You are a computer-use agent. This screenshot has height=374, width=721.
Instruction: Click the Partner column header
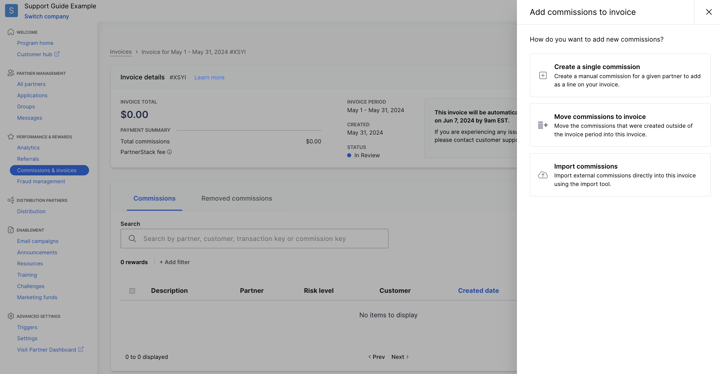[252, 291]
